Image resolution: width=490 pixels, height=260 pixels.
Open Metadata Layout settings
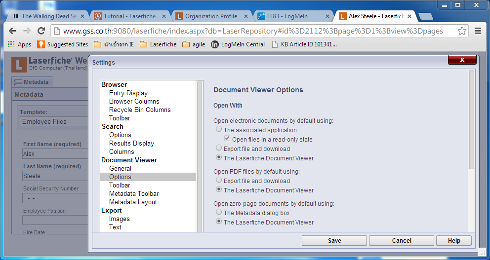(133, 202)
